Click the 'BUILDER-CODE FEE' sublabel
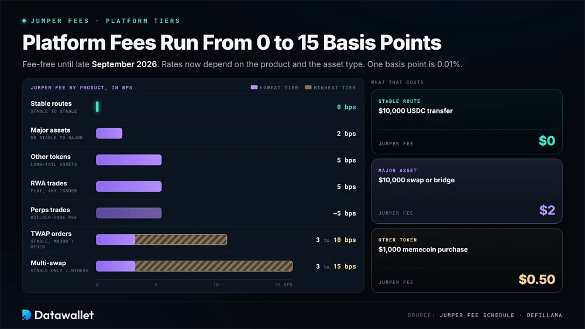Viewport: 585px width, 329px height. [x=54, y=217]
